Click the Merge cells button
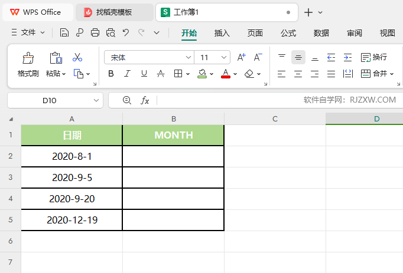Screen dimensions: 403x273 point(374,74)
